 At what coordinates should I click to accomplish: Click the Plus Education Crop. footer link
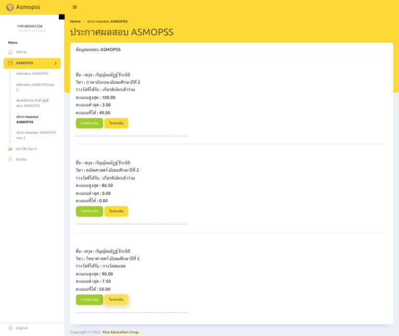121,332
